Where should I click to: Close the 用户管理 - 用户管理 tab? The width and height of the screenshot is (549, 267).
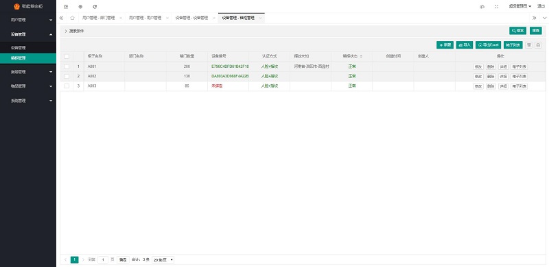[x=167, y=18]
